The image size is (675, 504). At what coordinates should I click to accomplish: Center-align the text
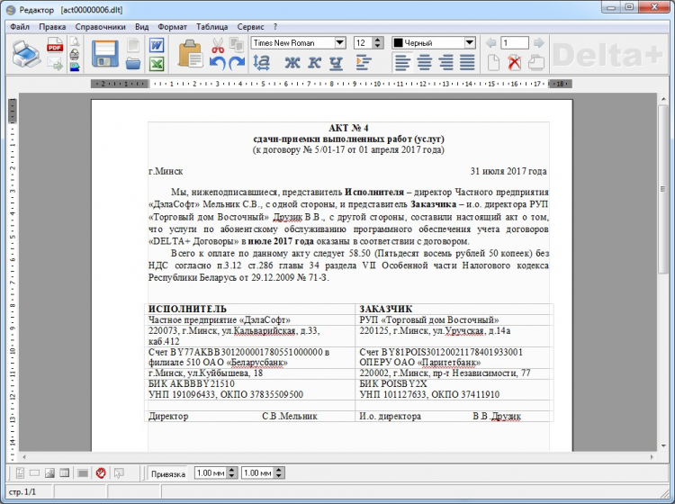tap(424, 63)
